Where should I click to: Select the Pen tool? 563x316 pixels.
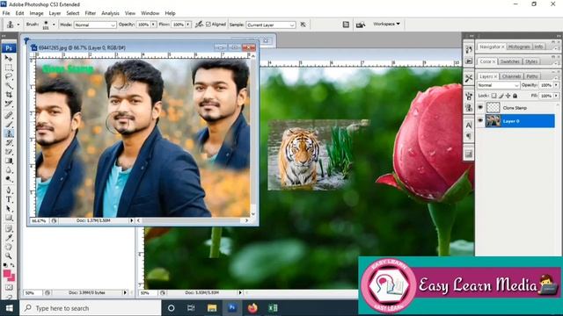pyautogui.click(x=9, y=190)
